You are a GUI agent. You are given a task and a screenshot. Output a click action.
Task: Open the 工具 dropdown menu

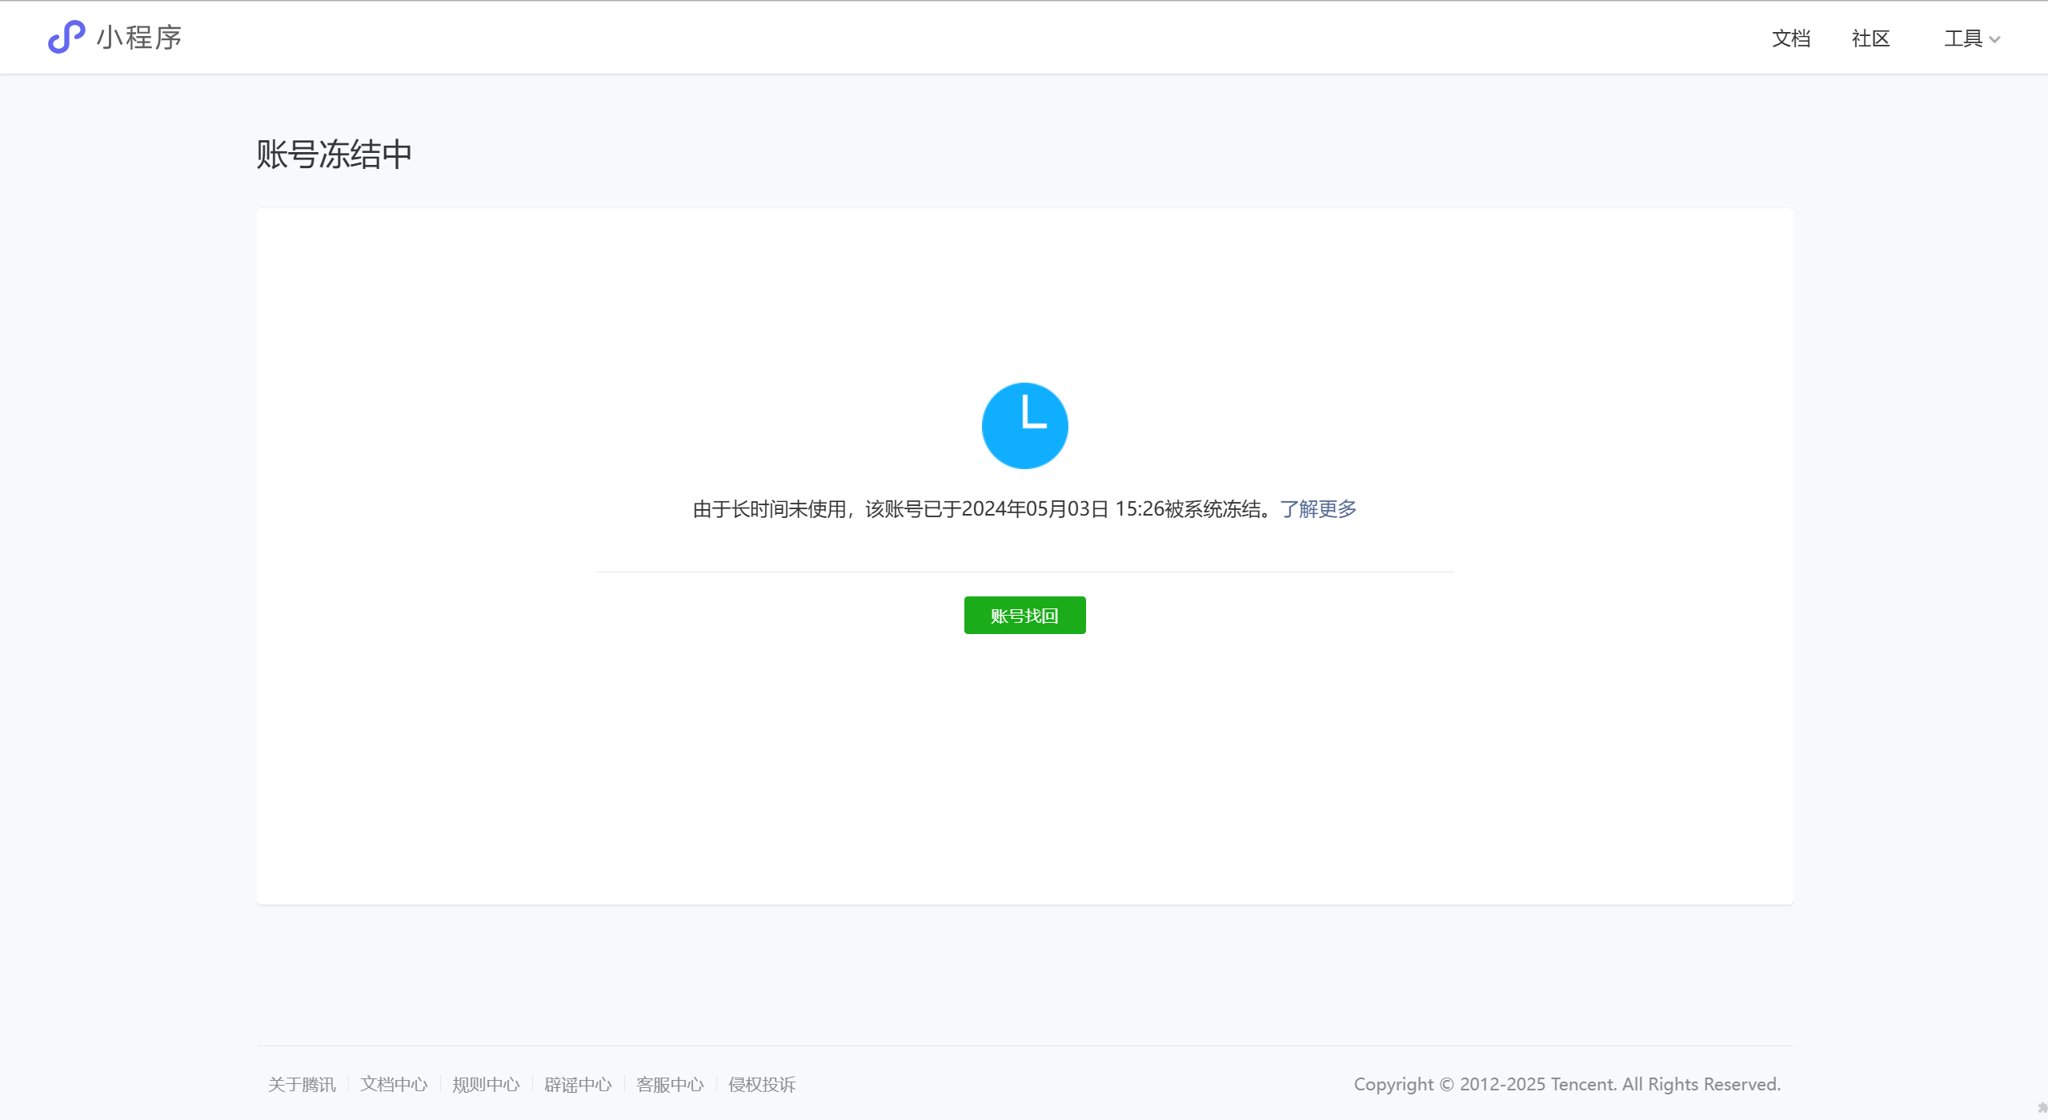pyautogui.click(x=1963, y=38)
